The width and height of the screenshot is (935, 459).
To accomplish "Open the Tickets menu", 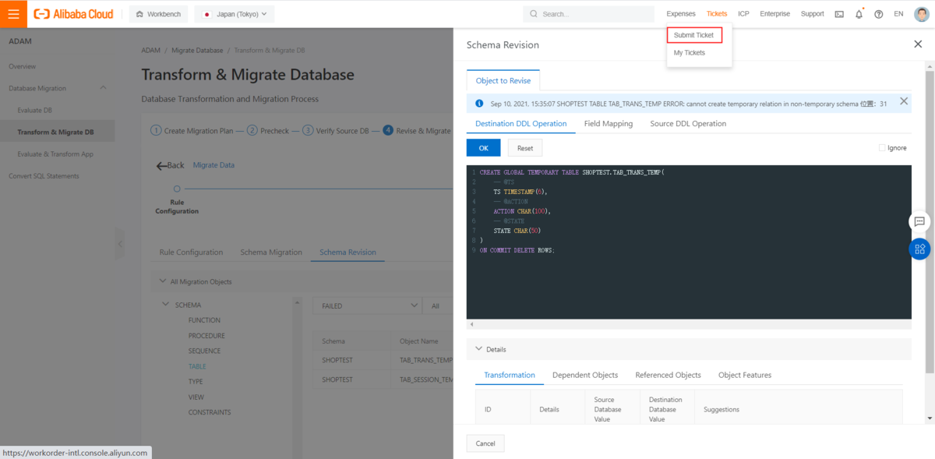I will (x=717, y=14).
